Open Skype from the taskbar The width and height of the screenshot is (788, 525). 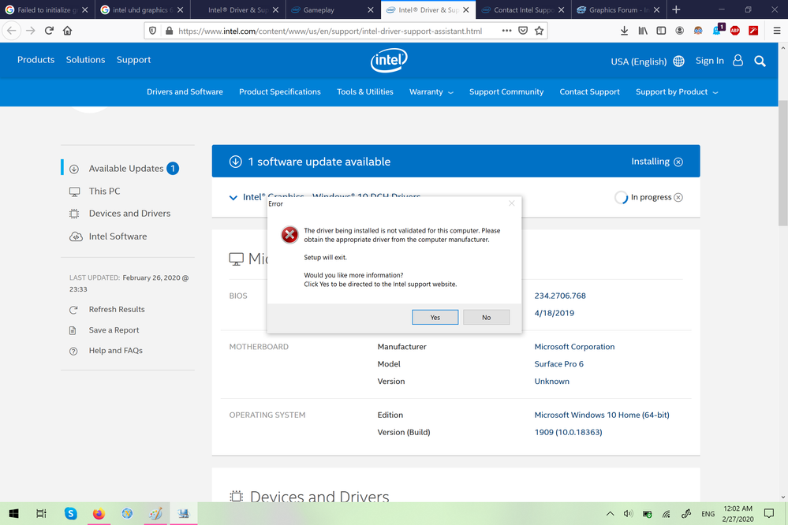pos(70,513)
